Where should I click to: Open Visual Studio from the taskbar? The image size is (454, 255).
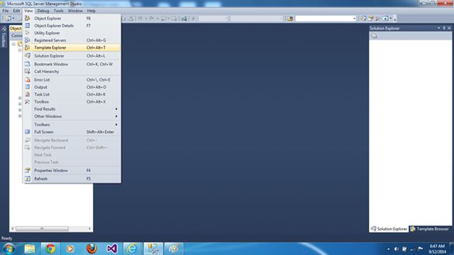click(x=112, y=249)
